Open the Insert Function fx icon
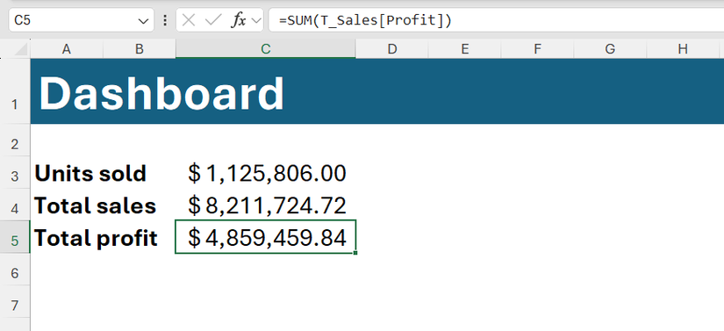The width and height of the screenshot is (724, 331). pyautogui.click(x=238, y=21)
